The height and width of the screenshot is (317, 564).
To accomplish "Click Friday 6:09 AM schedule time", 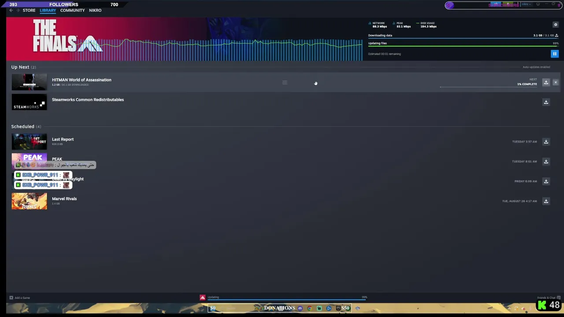I will point(526,181).
